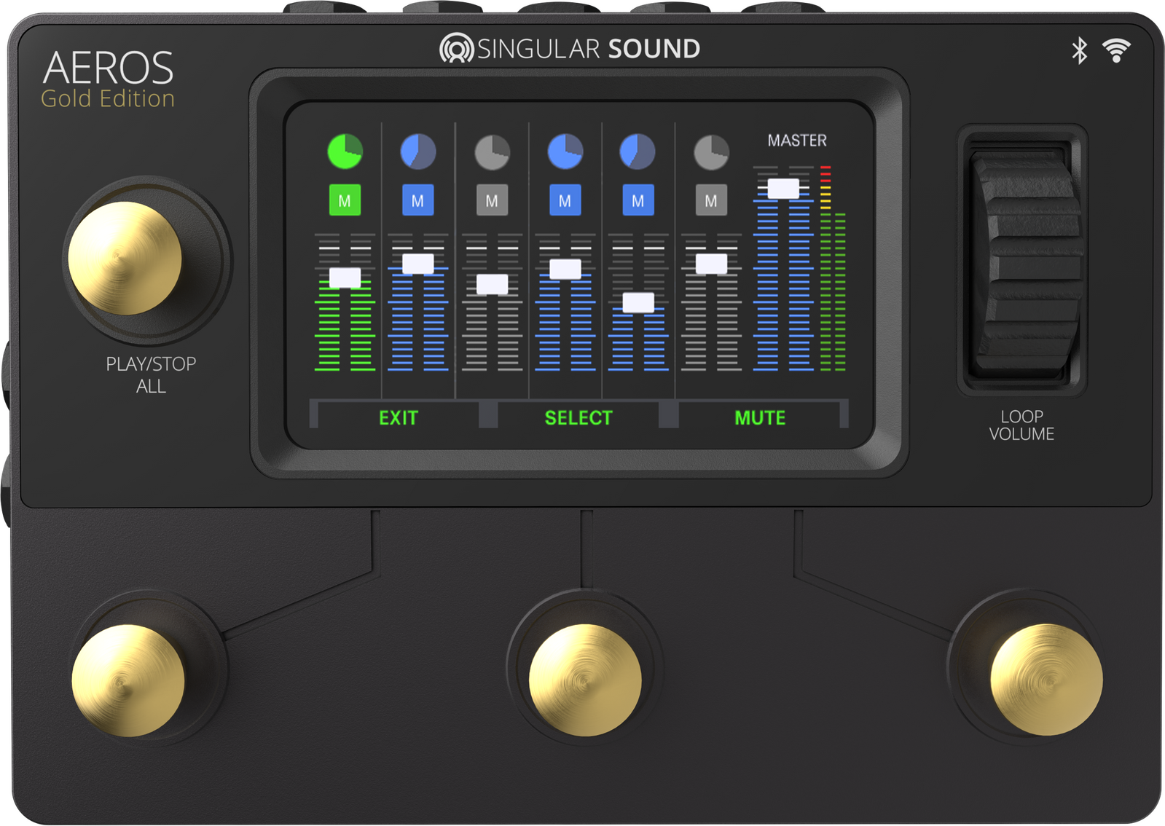Toggle the M mute button on track five
1165x826 pixels.
click(x=638, y=200)
